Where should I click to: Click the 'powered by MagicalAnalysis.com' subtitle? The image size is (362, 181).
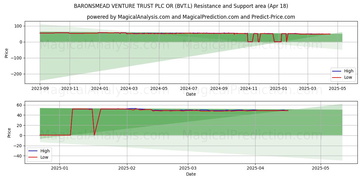[191, 17]
